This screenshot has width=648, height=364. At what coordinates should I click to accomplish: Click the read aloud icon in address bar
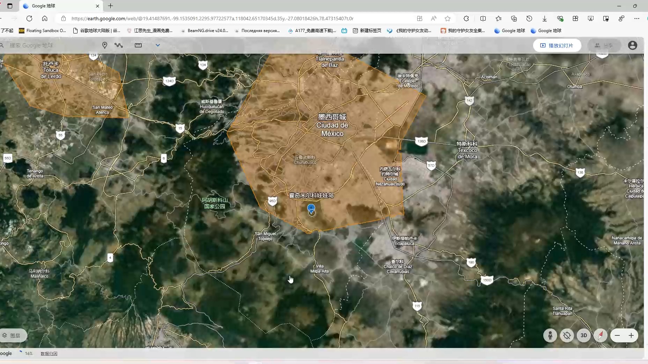tap(434, 18)
